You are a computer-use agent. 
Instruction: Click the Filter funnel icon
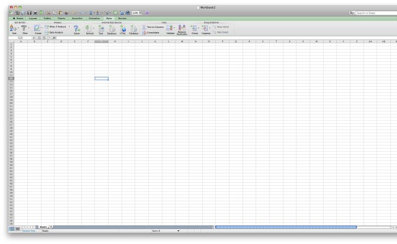pyautogui.click(x=24, y=28)
